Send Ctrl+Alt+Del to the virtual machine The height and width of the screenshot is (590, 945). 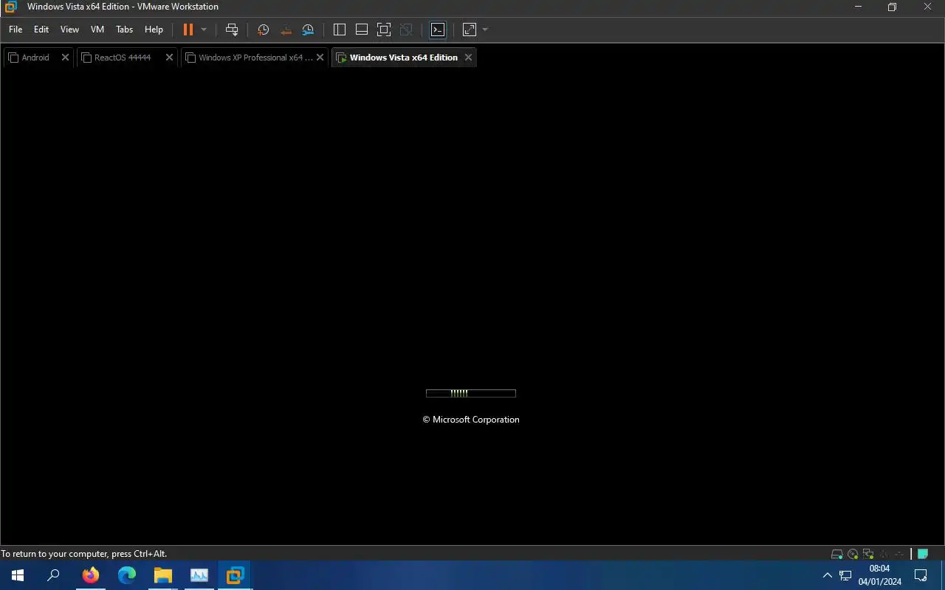[x=232, y=29]
